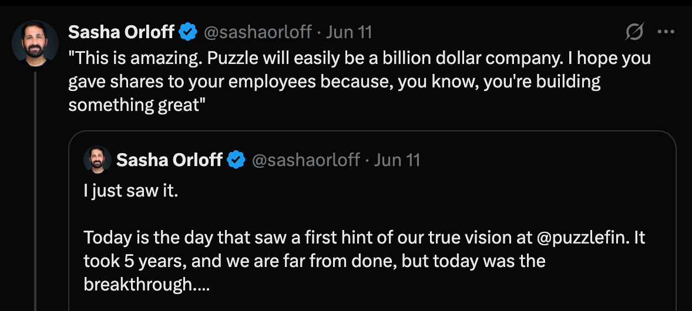Click top tweet's "Sasha Orloff" display name
Screen dimensions: 692x311
(x=122, y=32)
